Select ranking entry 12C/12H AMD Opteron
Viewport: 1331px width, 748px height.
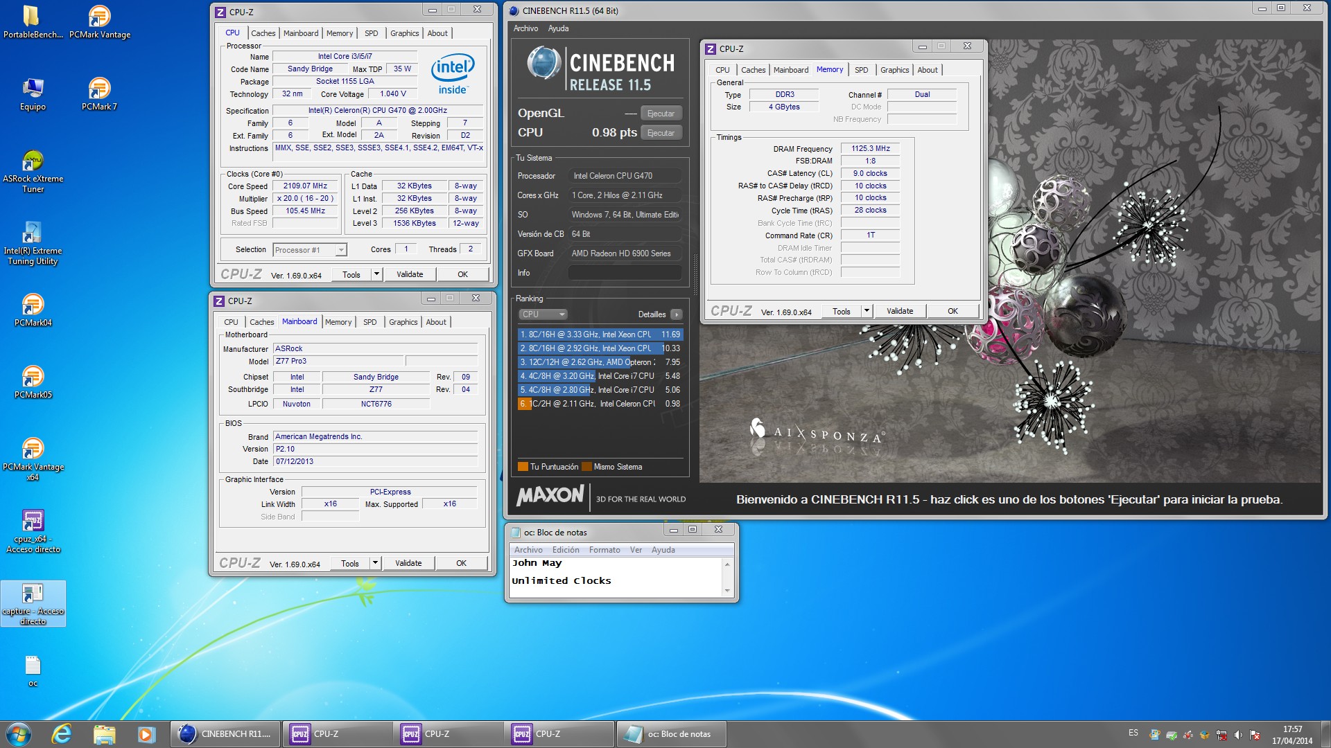click(x=600, y=362)
